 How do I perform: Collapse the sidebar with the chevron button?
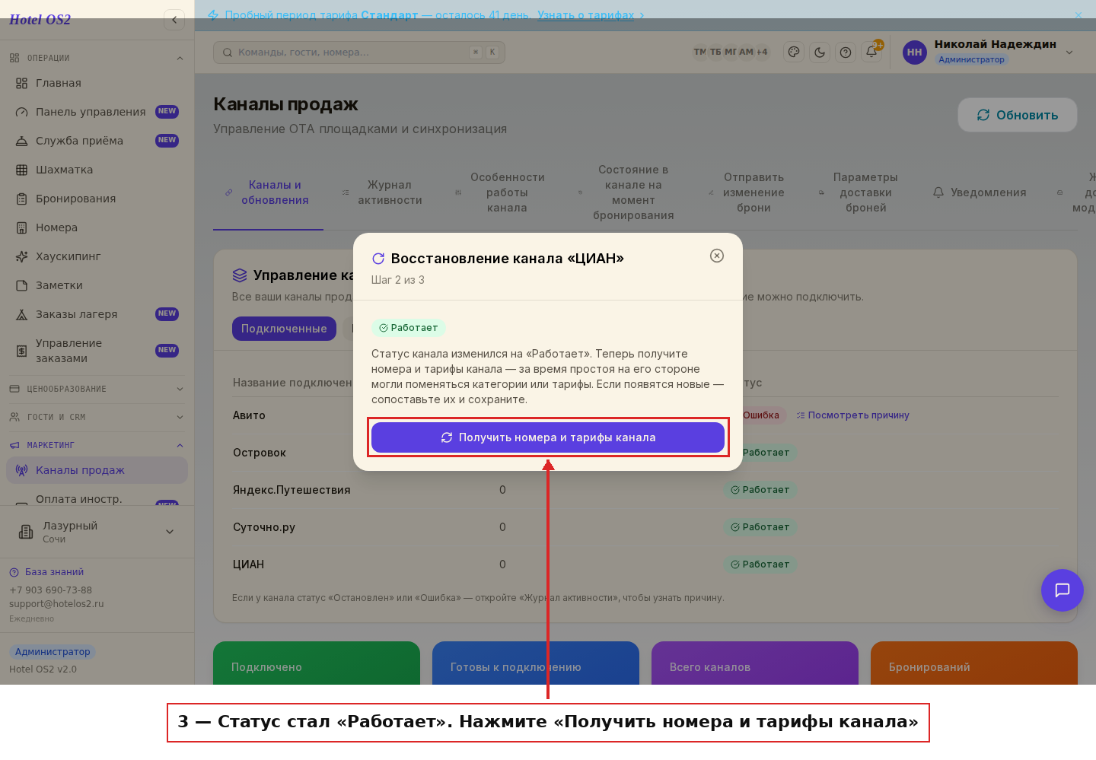pyautogui.click(x=174, y=20)
